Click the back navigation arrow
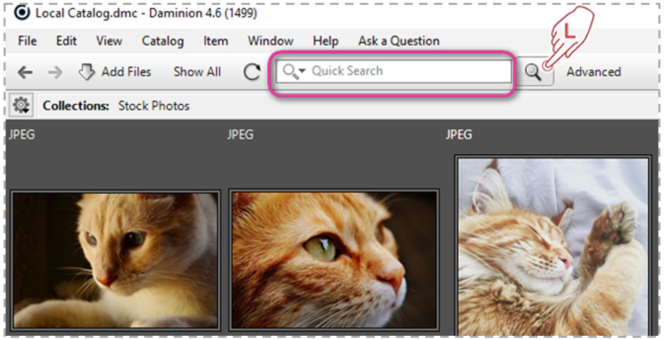This screenshot has width=664, height=340. pyautogui.click(x=25, y=72)
